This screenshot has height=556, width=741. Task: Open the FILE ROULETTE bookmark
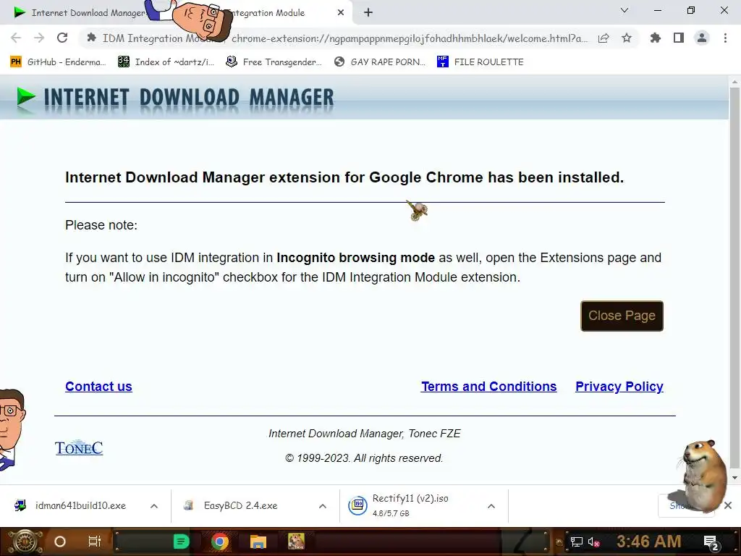tap(480, 62)
